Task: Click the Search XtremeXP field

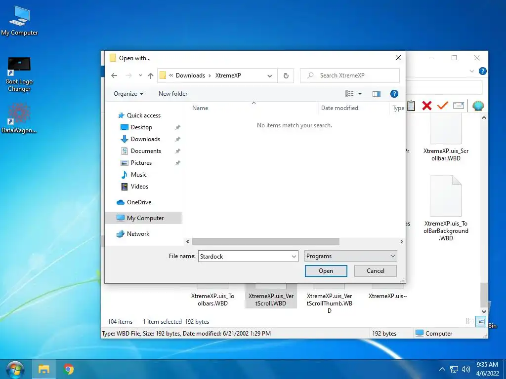Action: tap(350, 76)
